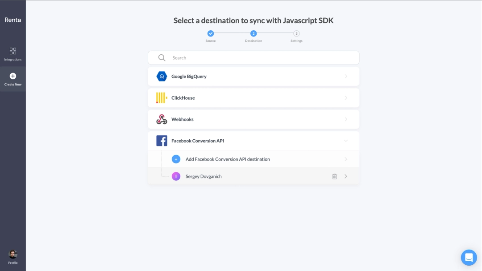Open the Profile menu
Image resolution: width=482 pixels, height=271 pixels.
(x=12, y=255)
